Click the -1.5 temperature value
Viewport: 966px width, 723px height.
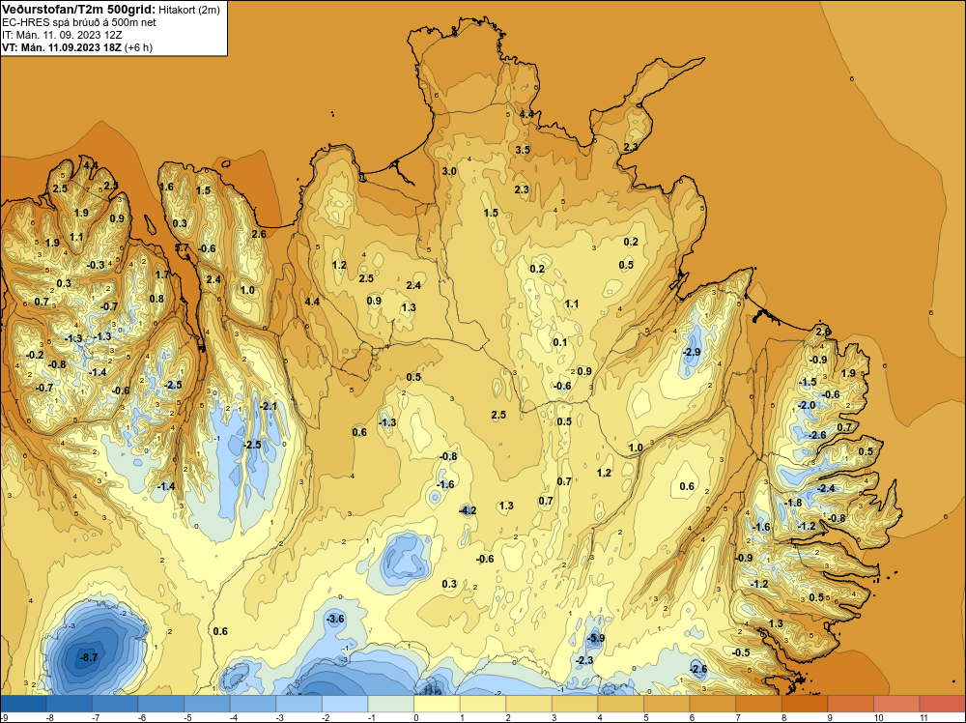coord(807,382)
